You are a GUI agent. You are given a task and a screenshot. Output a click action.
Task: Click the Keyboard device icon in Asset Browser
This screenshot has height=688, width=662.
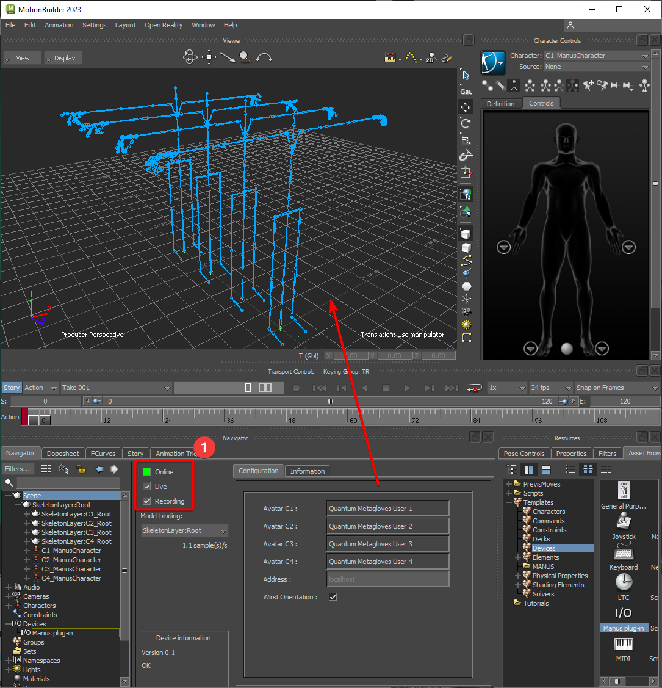pyautogui.click(x=623, y=552)
